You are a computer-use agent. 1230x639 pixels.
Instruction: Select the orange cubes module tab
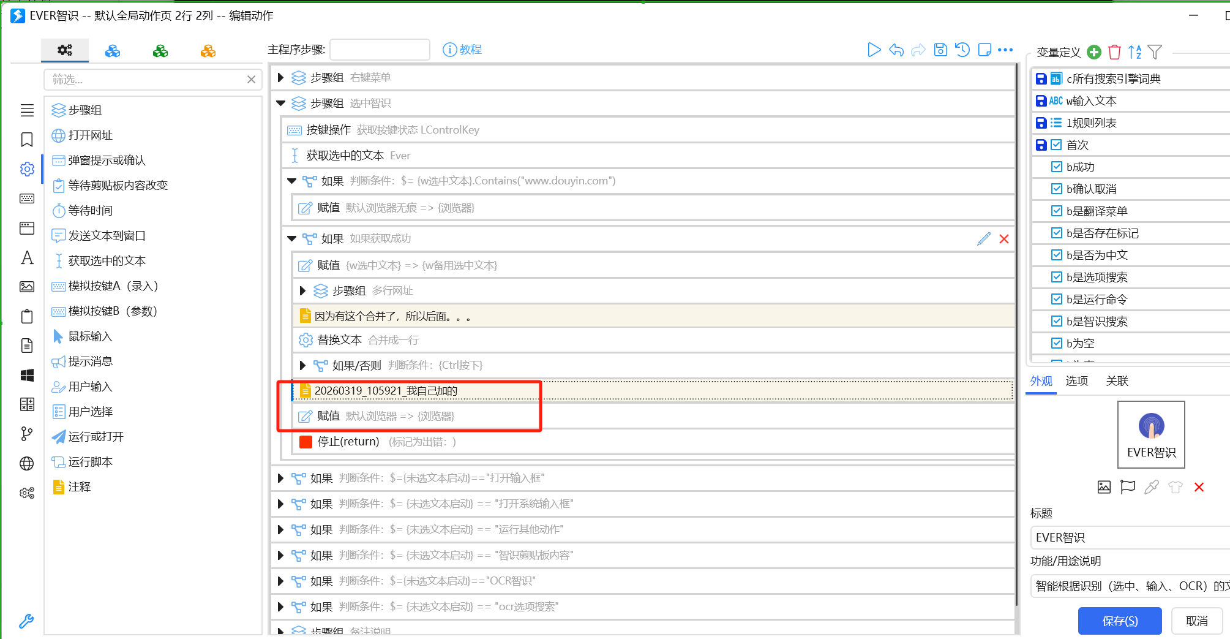coord(208,51)
